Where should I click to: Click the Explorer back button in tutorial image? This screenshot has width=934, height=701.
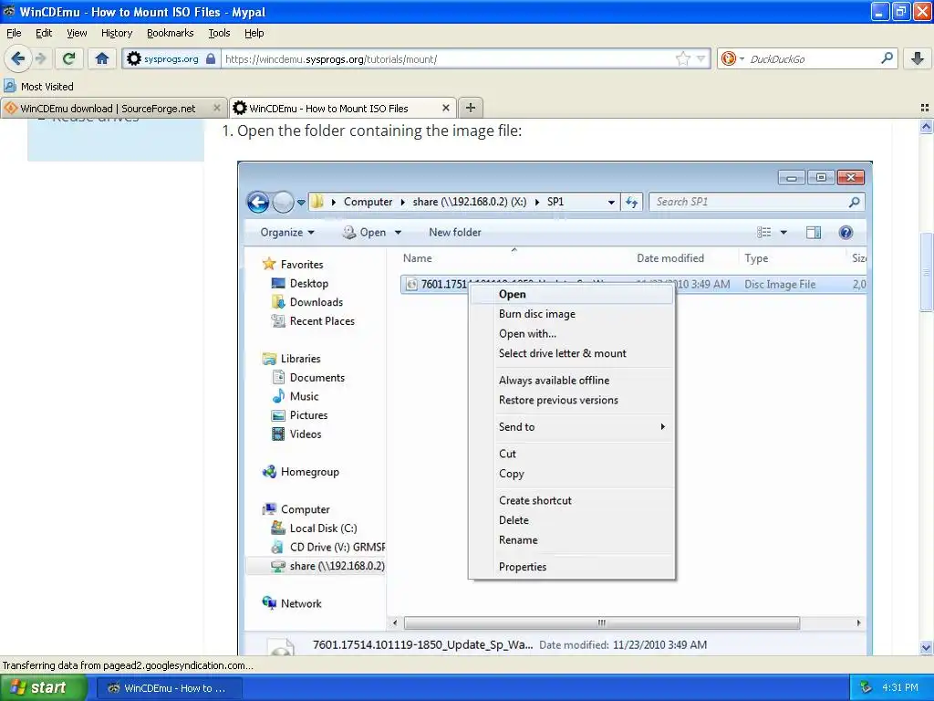tap(258, 202)
